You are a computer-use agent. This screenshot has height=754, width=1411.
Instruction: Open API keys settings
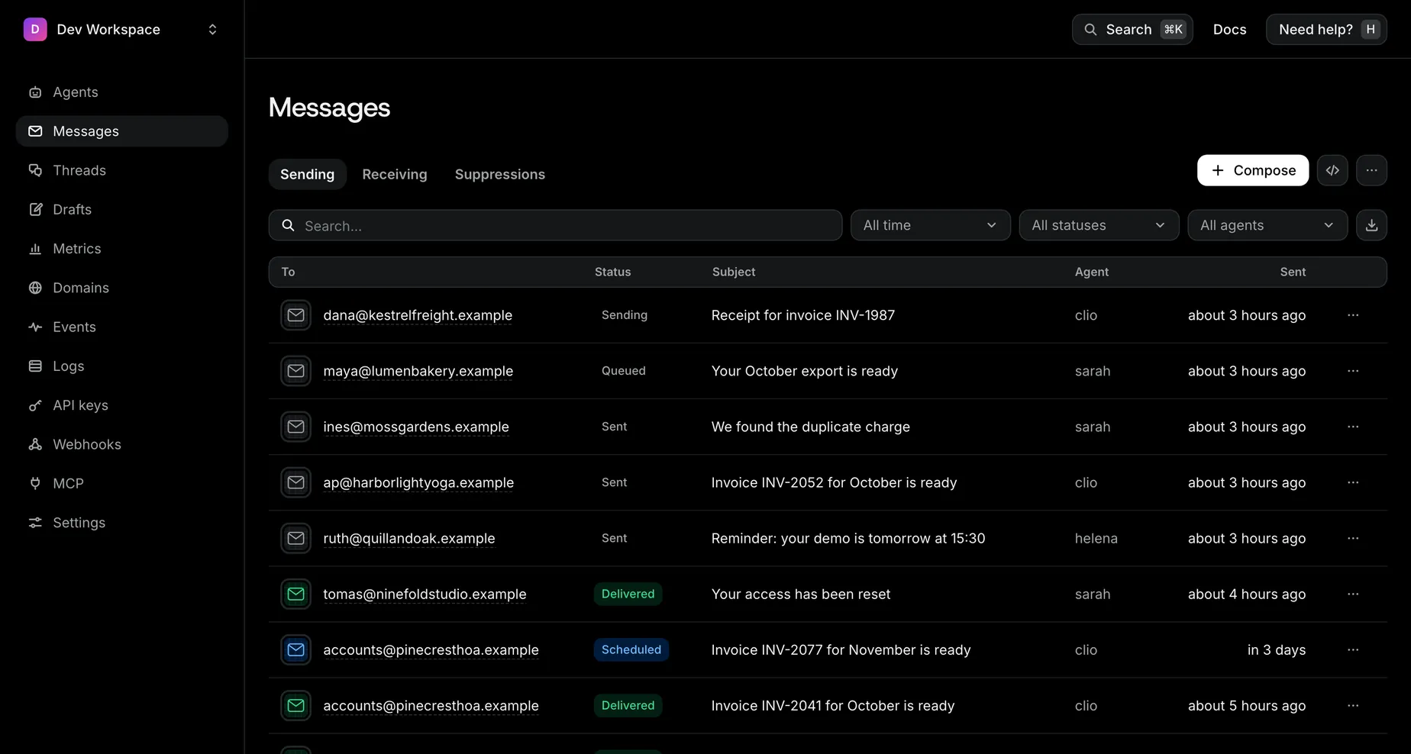pos(121,405)
